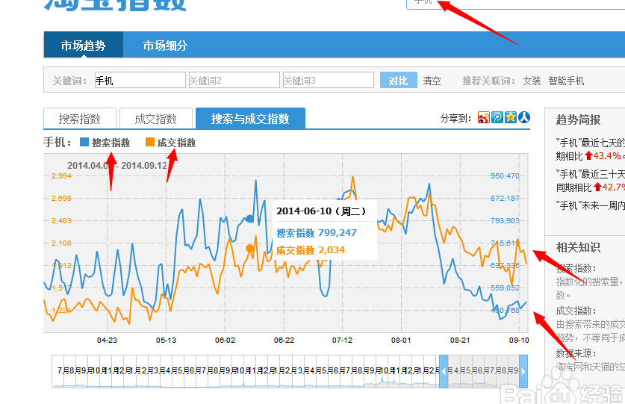Click 清空 to clear keywords

(x=432, y=81)
